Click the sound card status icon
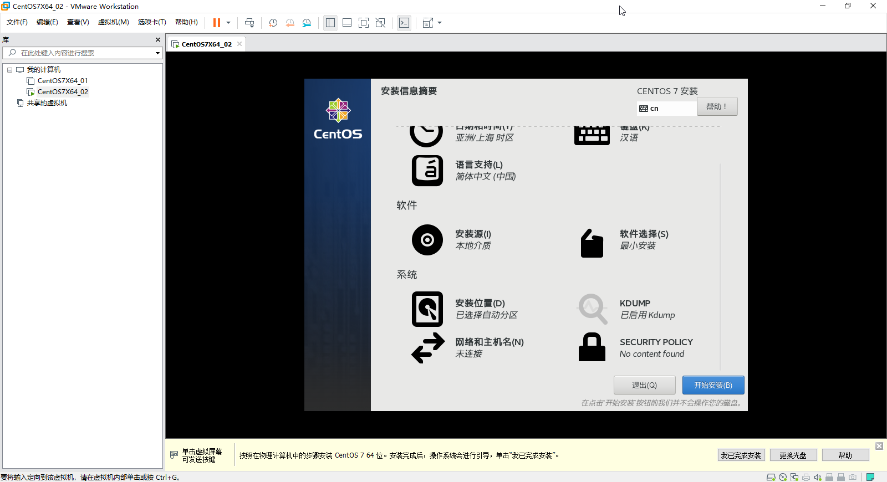Screen dimensions: 887x482 818,477
